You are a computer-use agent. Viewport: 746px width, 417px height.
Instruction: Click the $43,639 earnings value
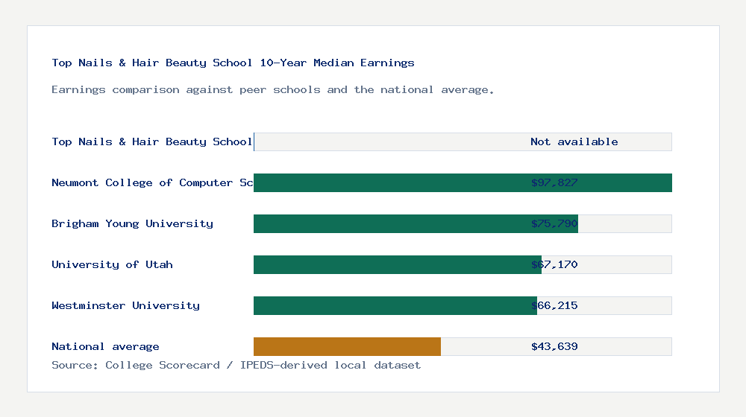coord(554,347)
